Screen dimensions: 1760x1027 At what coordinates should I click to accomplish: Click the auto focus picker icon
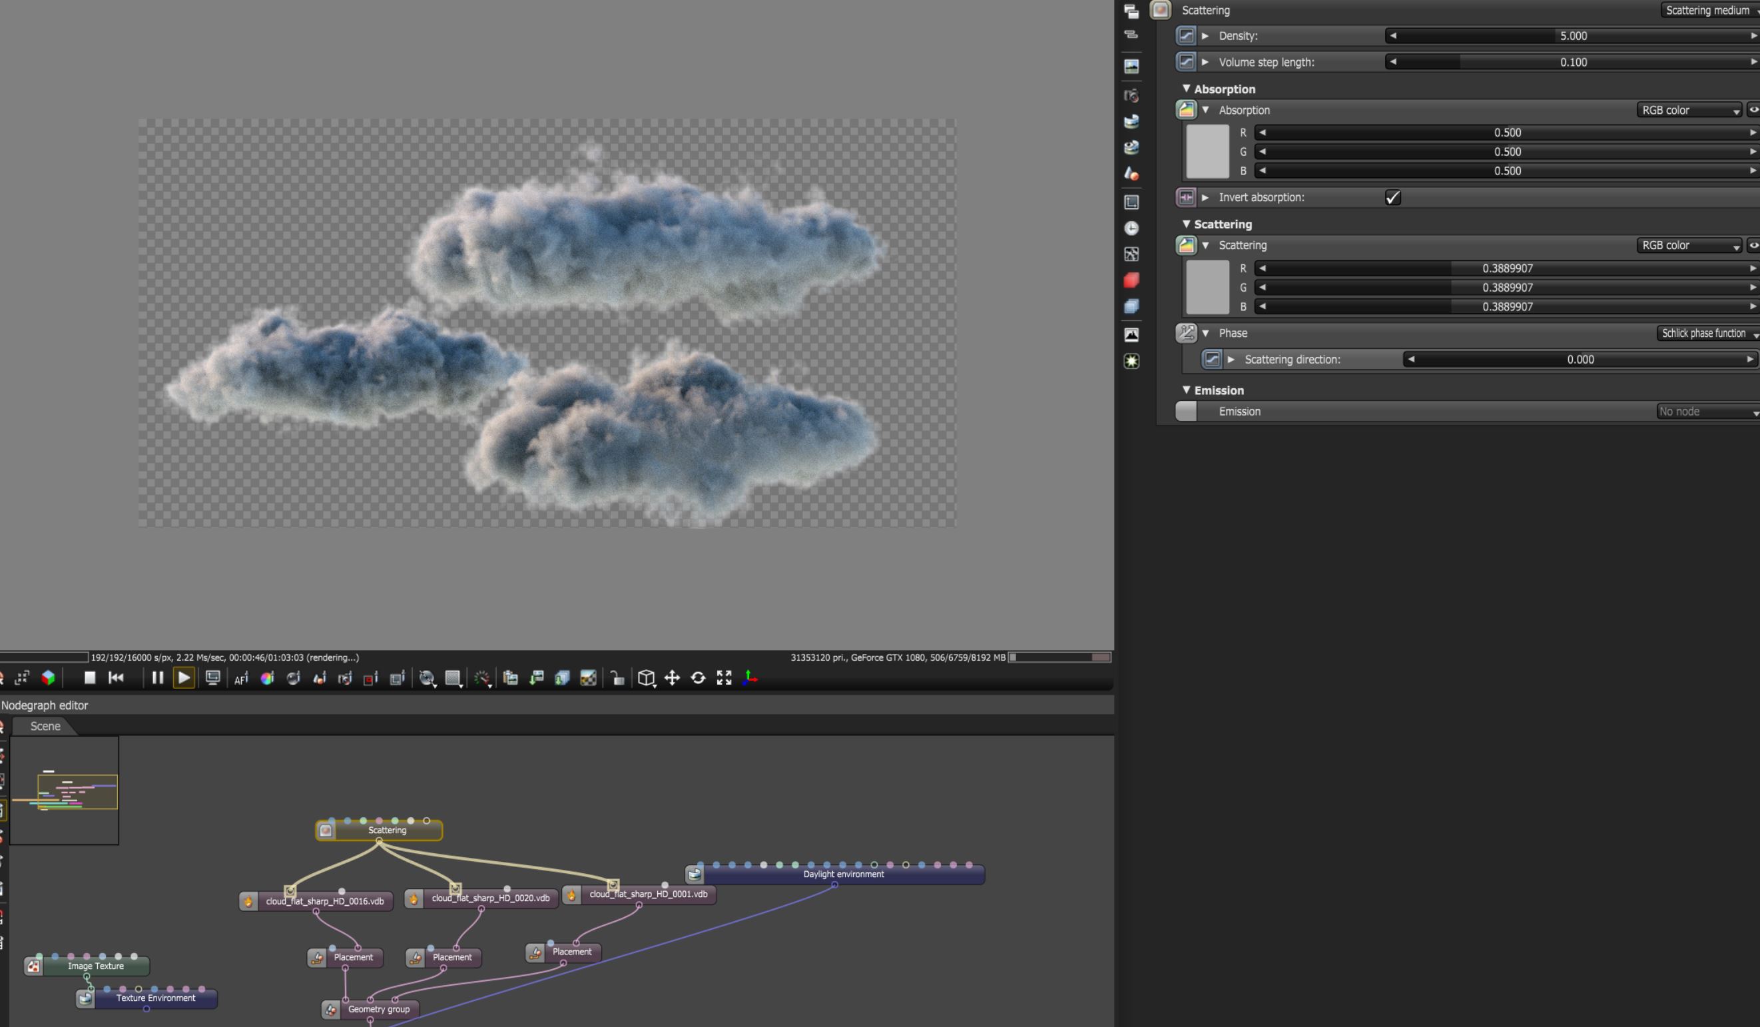(x=241, y=679)
